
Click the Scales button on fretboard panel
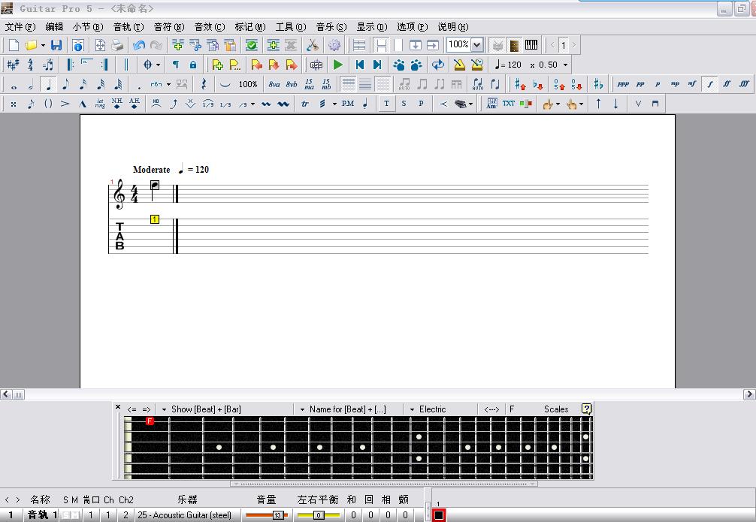pyautogui.click(x=556, y=409)
